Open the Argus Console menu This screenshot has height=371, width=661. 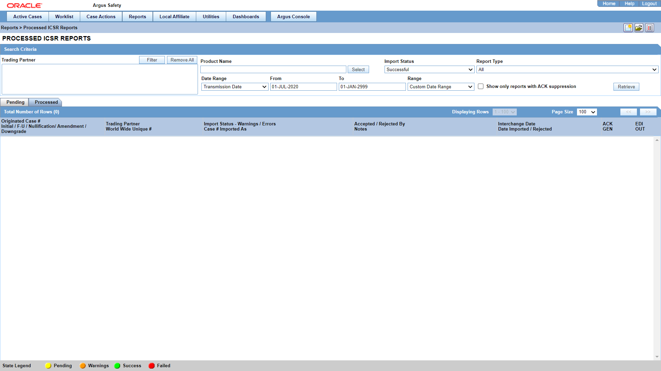coord(293,16)
